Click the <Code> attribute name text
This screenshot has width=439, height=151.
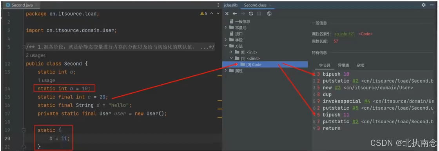[x=365, y=34]
